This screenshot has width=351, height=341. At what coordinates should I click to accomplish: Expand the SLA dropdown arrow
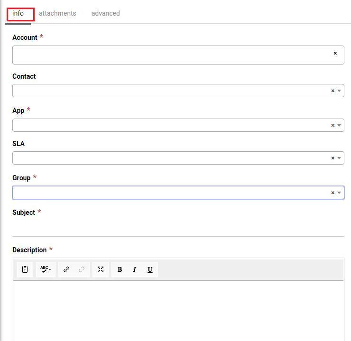tap(339, 158)
